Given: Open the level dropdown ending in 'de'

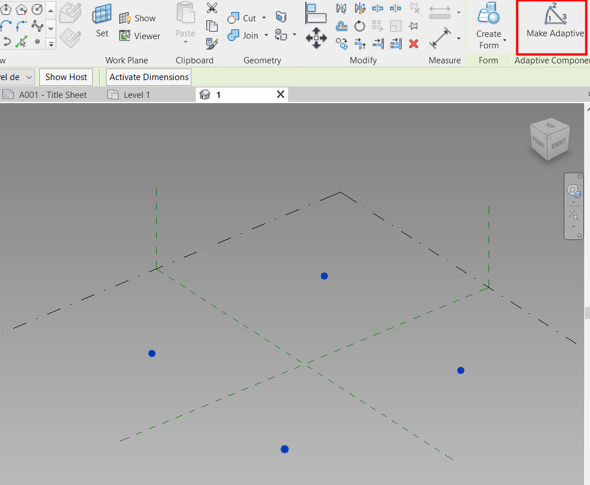Looking at the screenshot, I should pyautogui.click(x=17, y=77).
